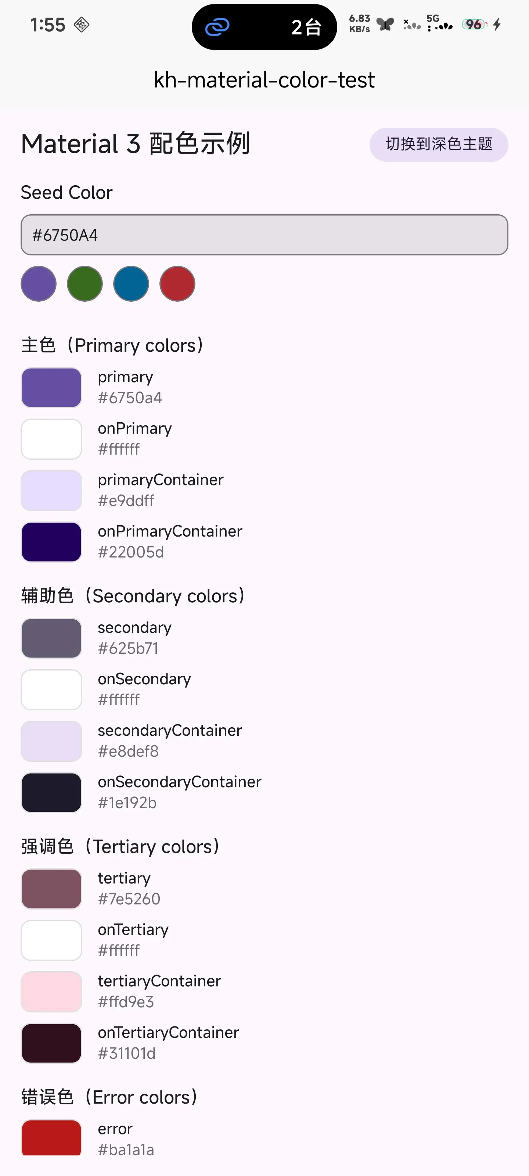The height and width of the screenshot is (1176, 529).
Task: Tap the secondary color swatch
Action: [x=51, y=638]
